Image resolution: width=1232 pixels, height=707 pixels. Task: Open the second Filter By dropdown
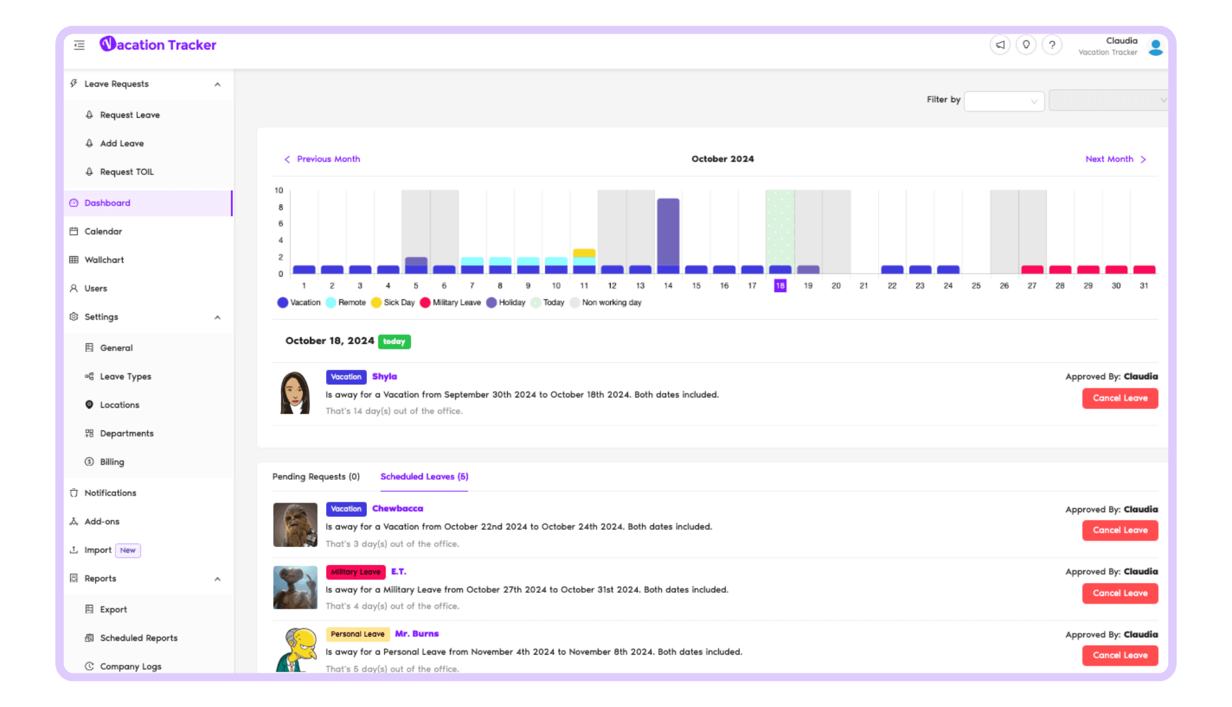coord(1109,100)
